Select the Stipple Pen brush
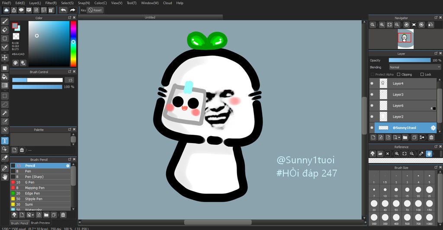This screenshot has height=230, width=443. (x=40, y=199)
